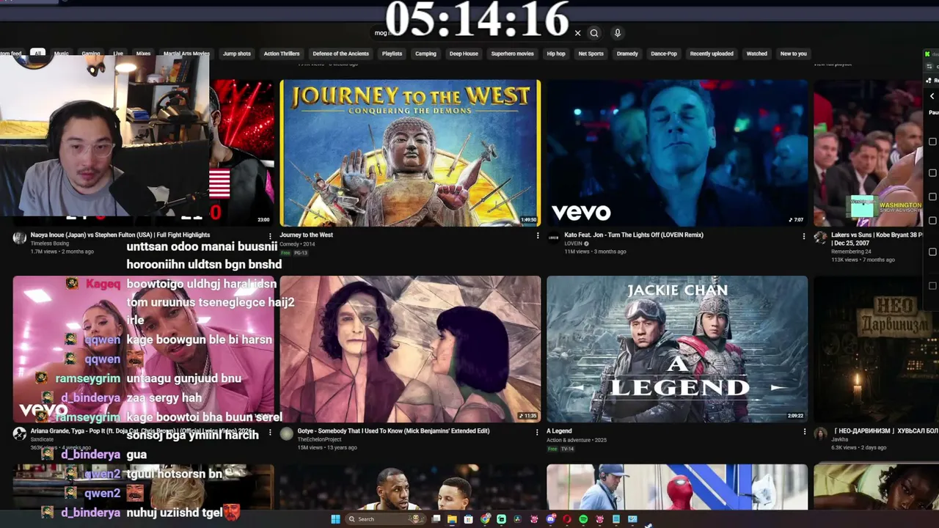Select the All filter chip
This screenshot has height=528, width=939.
coord(37,54)
